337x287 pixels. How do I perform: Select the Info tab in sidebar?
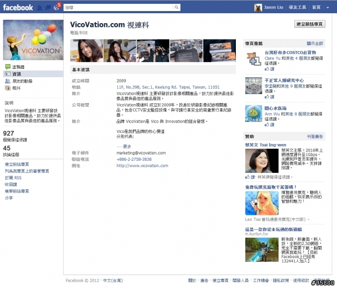33,74
